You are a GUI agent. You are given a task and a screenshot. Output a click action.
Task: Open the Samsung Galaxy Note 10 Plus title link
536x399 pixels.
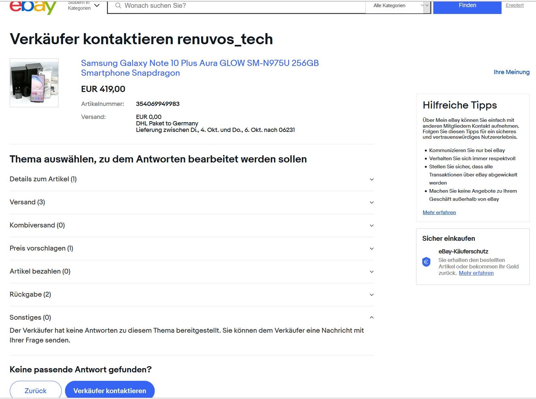(200, 68)
